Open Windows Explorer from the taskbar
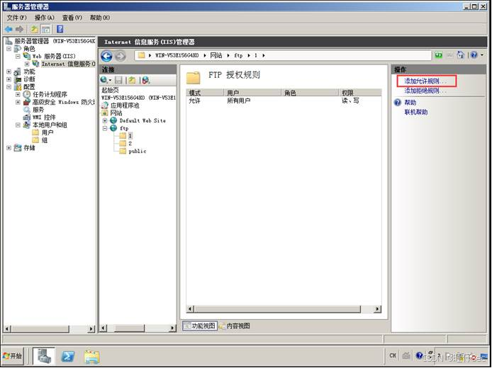Screen dimensions: 492x368 [92, 357]
